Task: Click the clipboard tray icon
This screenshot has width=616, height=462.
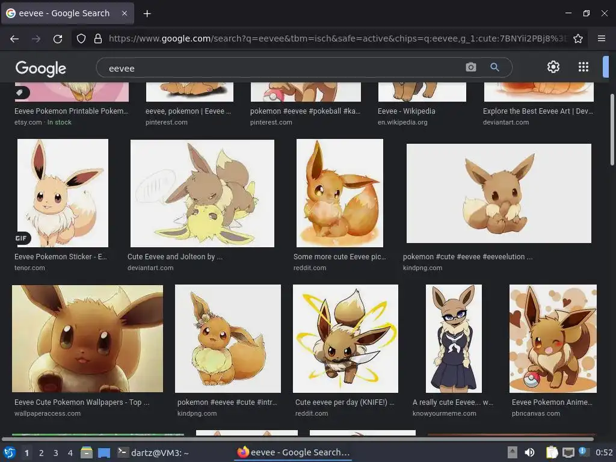Action: click(552, 452)
